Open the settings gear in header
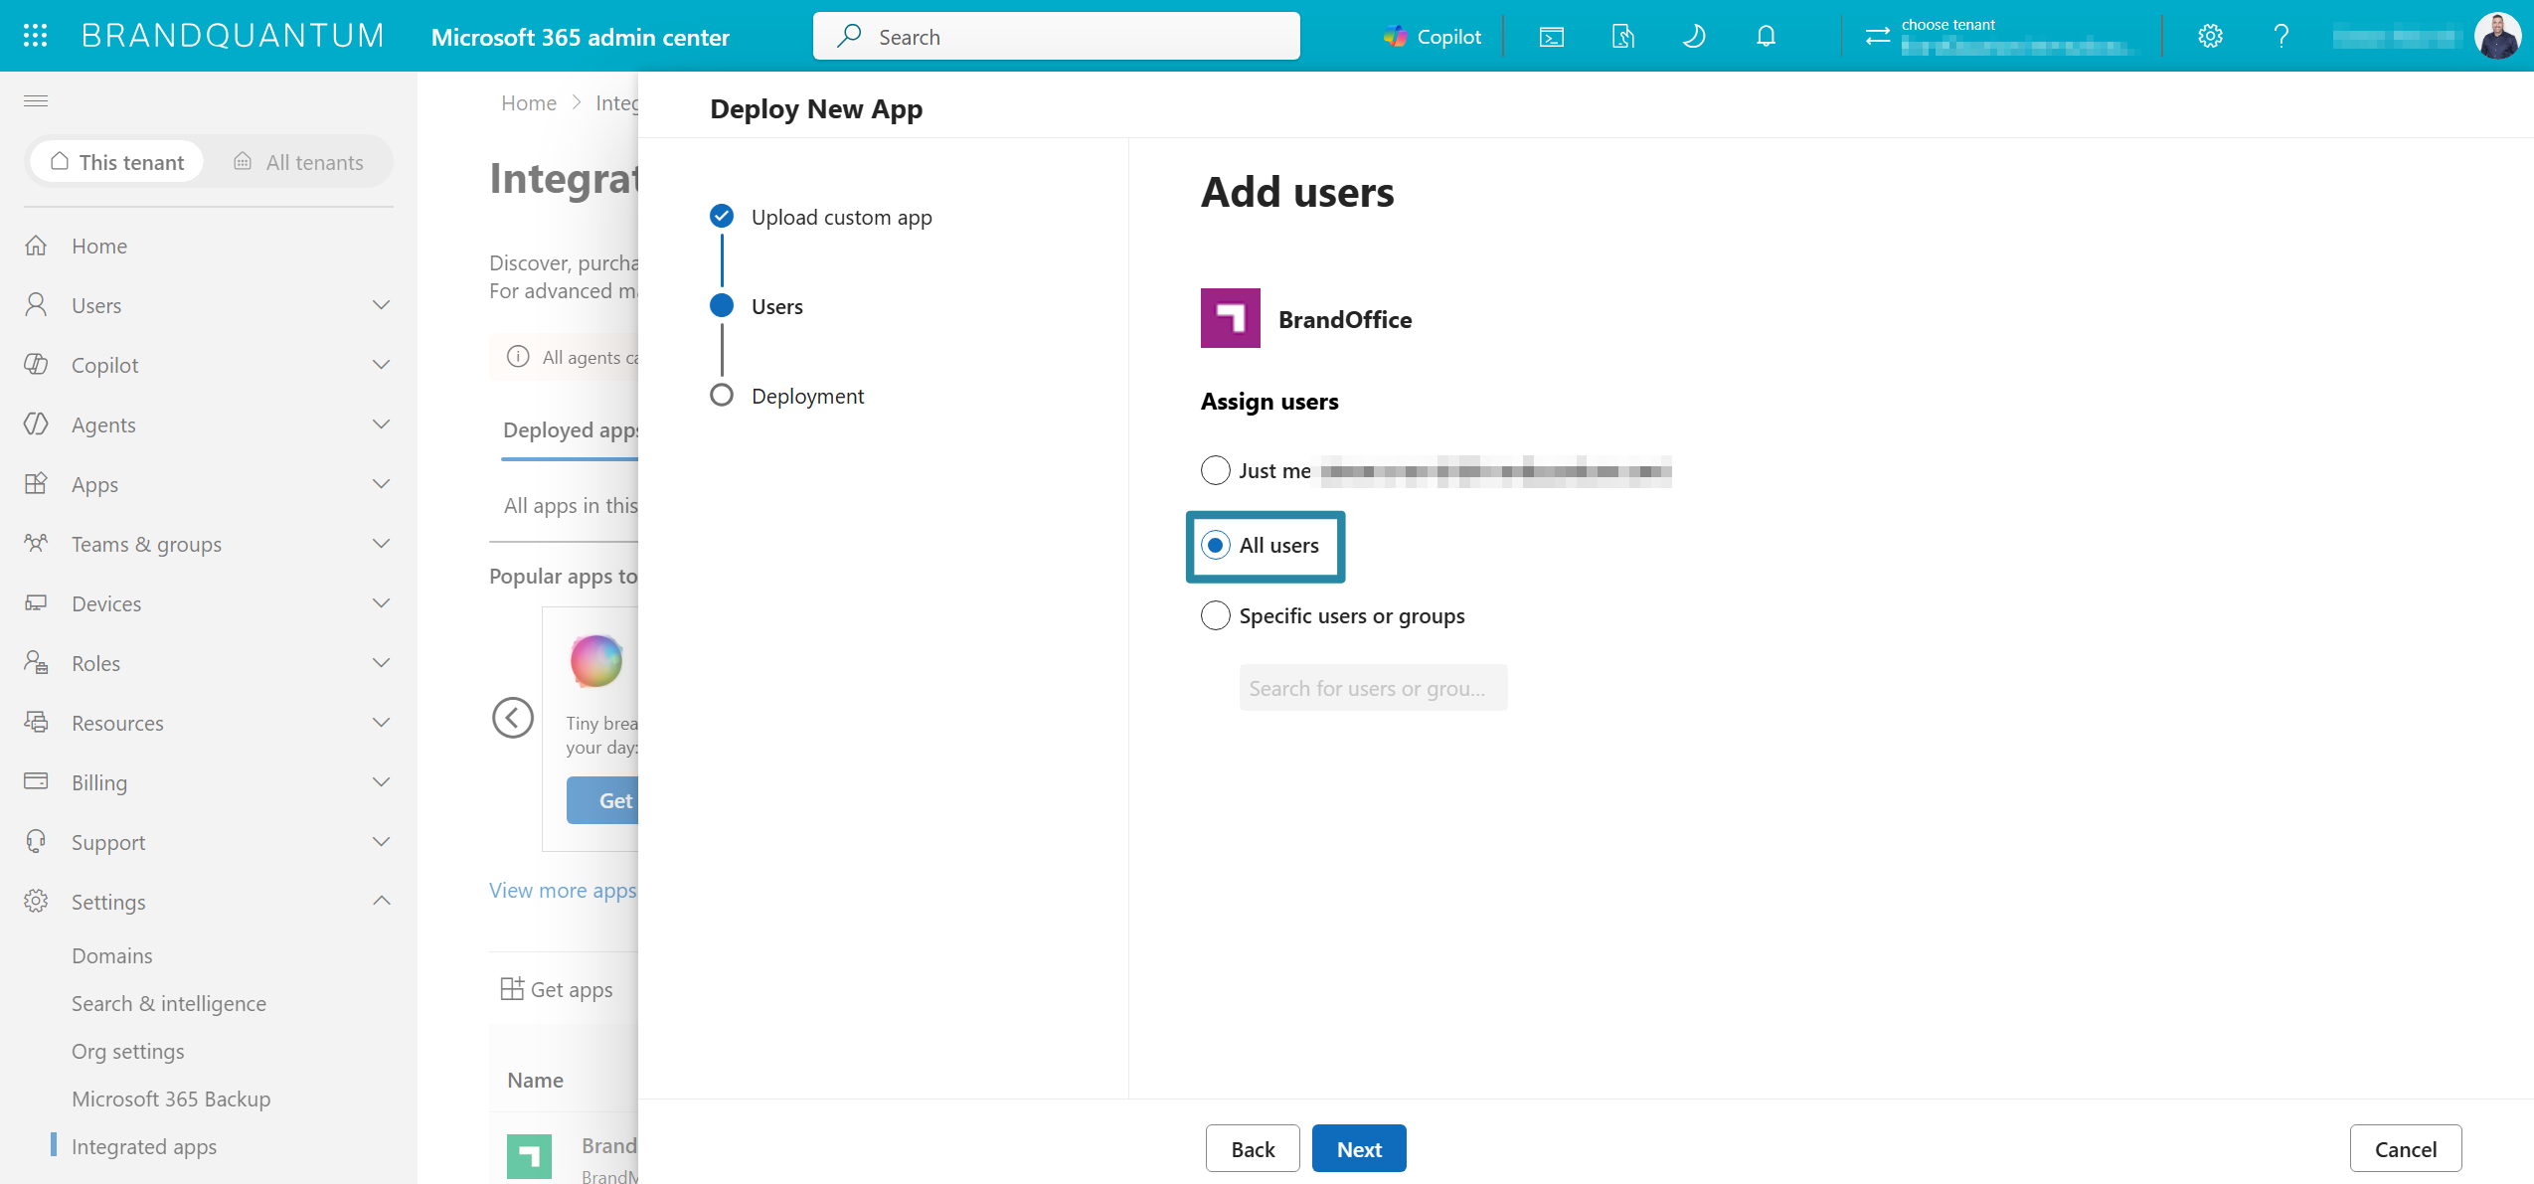This screenshot has height=1184, width=2534. [x=2210, y=37]
